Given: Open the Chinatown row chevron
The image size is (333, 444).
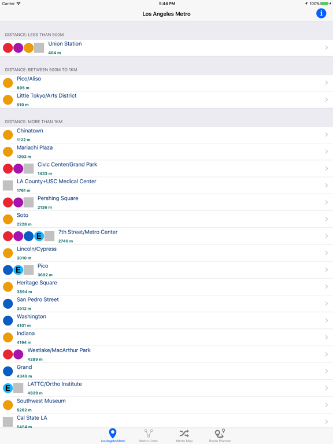Looking at the screenshot, I should pos(327,135).
